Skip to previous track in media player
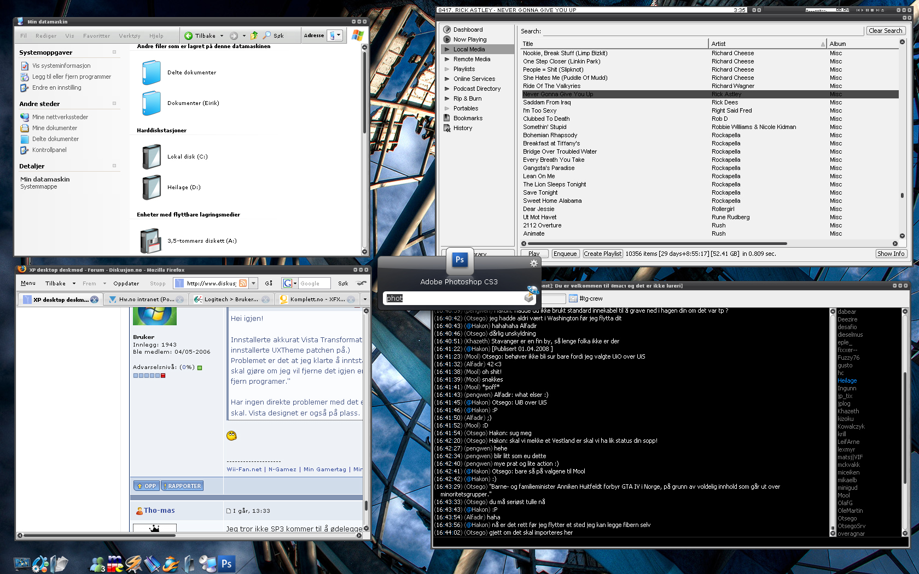Viewport: 919px width, 574px height. tap(858, 10)
